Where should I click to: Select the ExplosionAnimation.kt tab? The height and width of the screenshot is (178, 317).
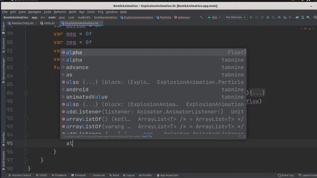(82, 23)
